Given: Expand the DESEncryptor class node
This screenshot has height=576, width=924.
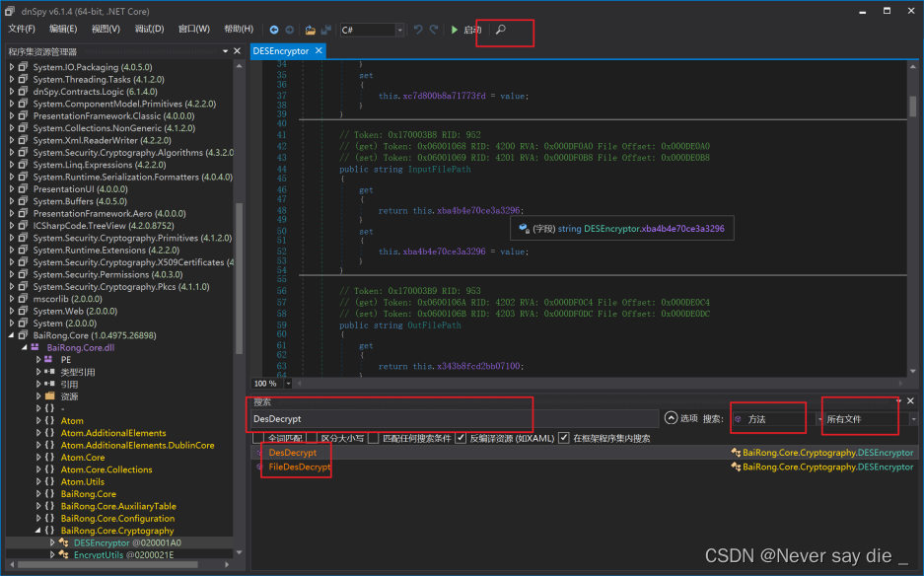Looking at the screenshot, I should tap(52, 542).
